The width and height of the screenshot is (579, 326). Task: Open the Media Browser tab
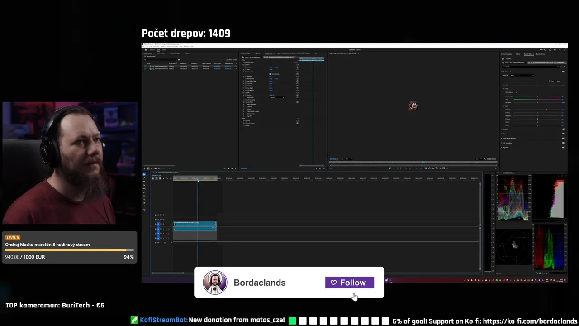pyautogui.click(x=161, y=53)
